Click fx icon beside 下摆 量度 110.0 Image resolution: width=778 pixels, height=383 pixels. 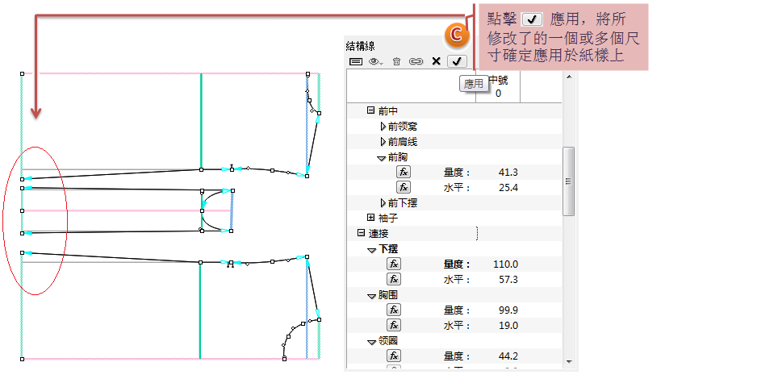coord(394,264)
